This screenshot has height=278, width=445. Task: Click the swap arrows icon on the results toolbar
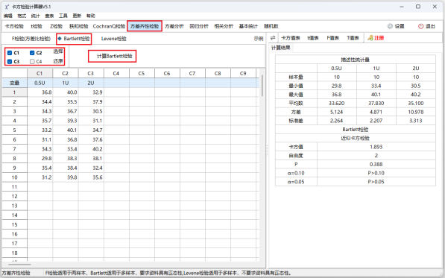click(273, 38)
